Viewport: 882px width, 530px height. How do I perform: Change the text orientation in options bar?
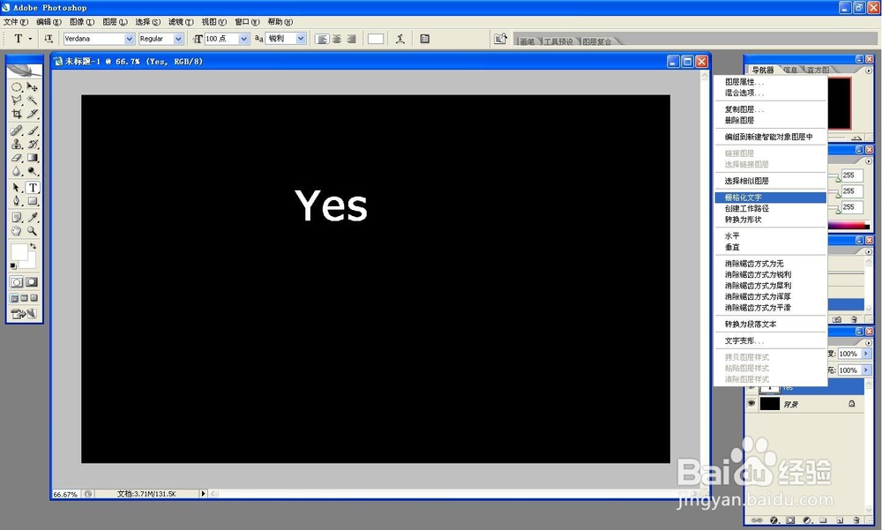[x=49, y=39]
